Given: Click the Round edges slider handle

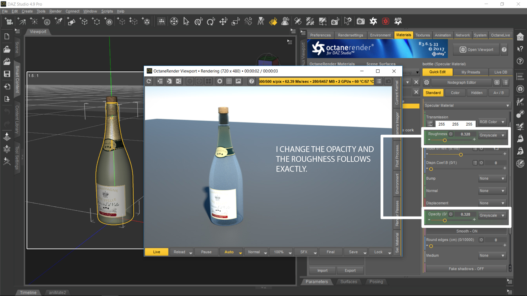Looking at the screenshot, I should coord(431,246).
